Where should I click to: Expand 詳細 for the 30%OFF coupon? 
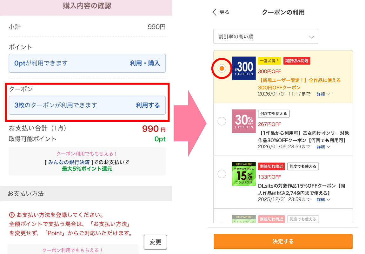coord(323,147)
